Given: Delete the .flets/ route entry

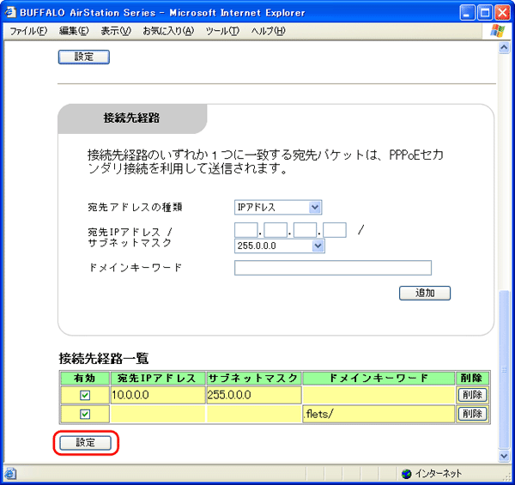Looking at the screenshot, I should click(472, 414).
